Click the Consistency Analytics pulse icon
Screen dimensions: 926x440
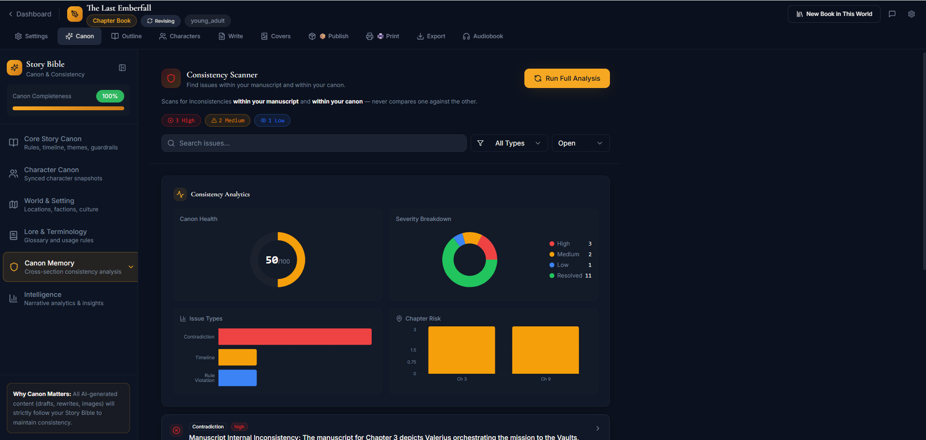pos(180,194)
